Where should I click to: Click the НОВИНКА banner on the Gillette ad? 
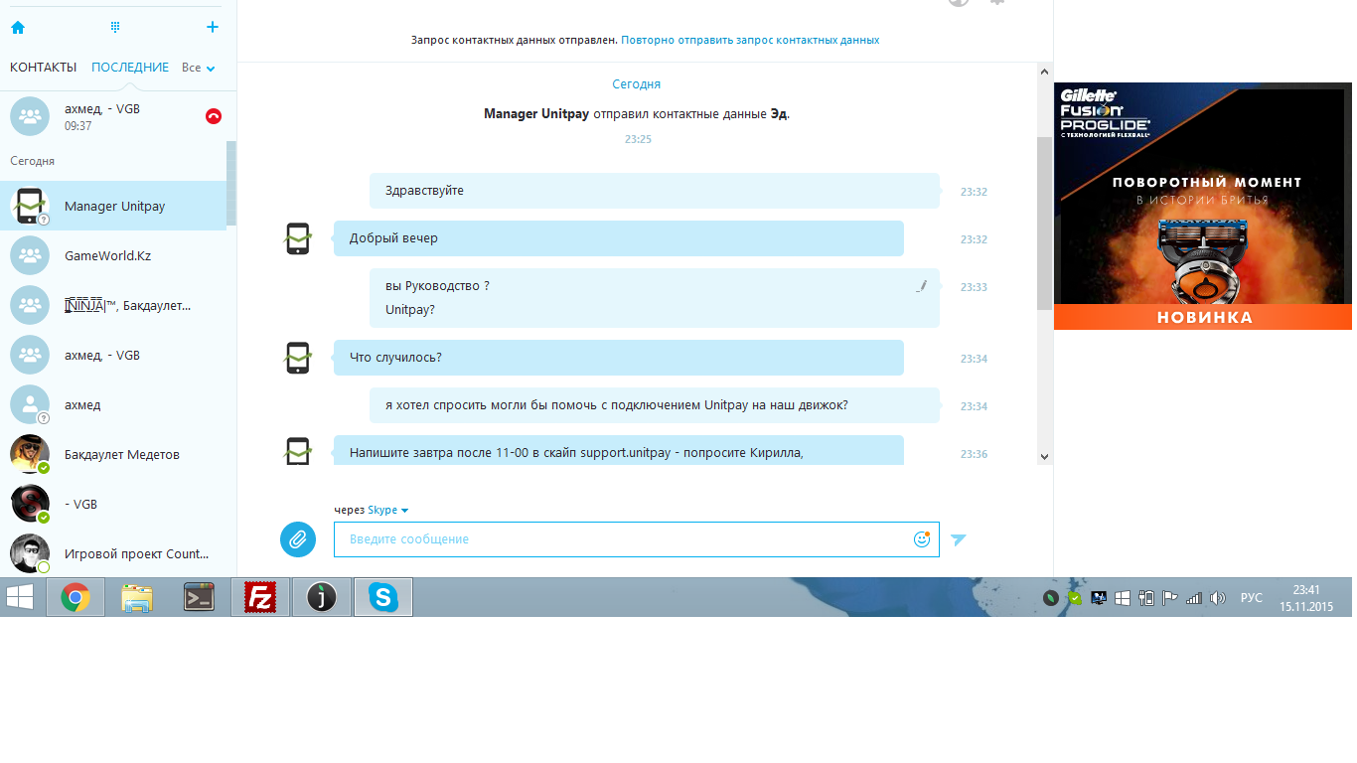click(x=1203, y=317)
